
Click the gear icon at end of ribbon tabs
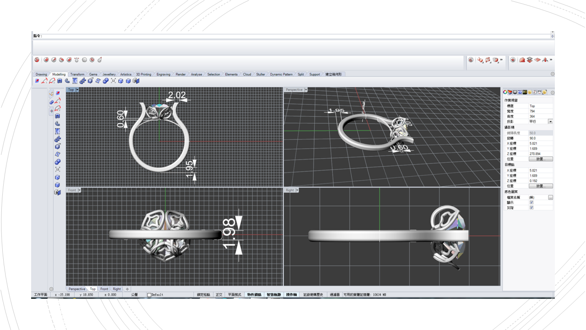point(552,74)
